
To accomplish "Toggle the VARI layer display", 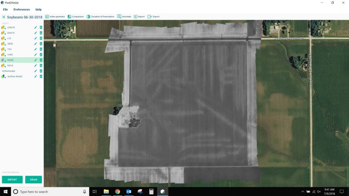I will (x=10, y=54).
